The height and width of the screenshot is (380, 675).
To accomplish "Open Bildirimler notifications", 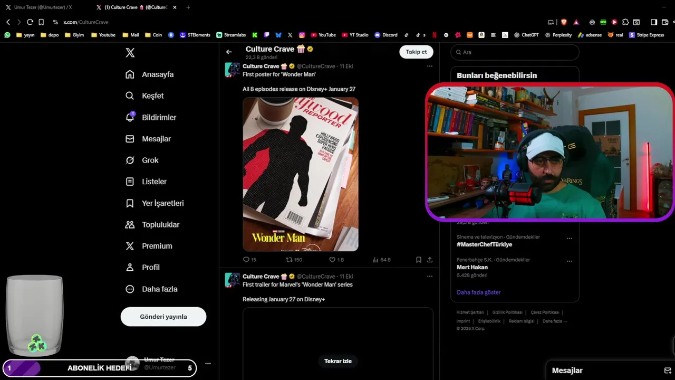I will pyautogui.click(x=151, y=117).
